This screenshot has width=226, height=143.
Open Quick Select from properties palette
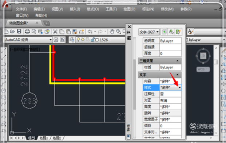tap(178, 32)
